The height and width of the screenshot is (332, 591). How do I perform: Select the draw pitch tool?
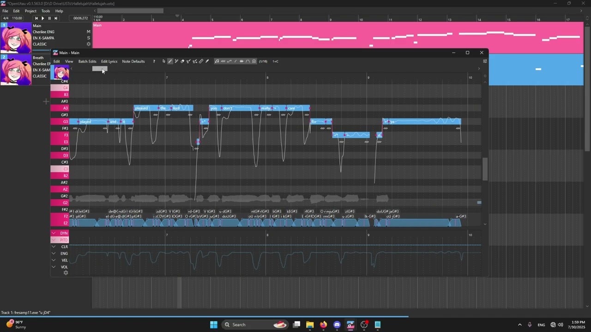coord(188,61)
